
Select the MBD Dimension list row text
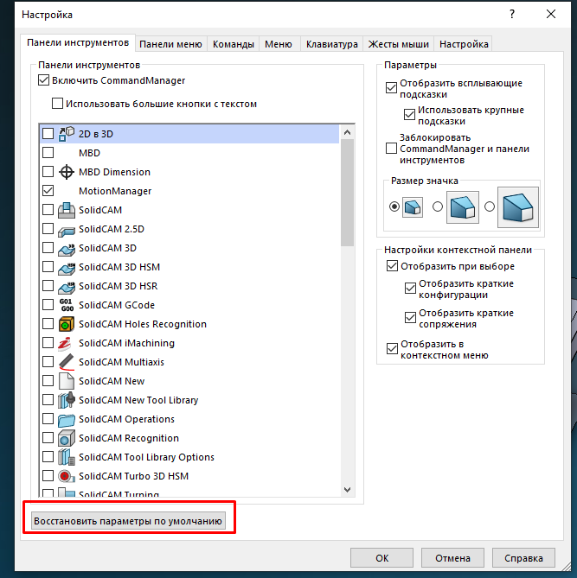[x=114, y=172]
